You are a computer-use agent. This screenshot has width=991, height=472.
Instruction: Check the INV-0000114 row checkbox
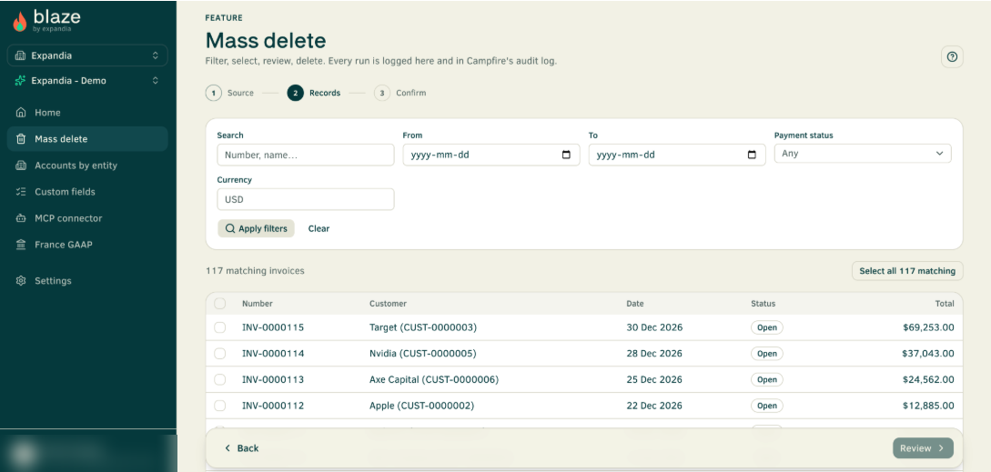220,353
